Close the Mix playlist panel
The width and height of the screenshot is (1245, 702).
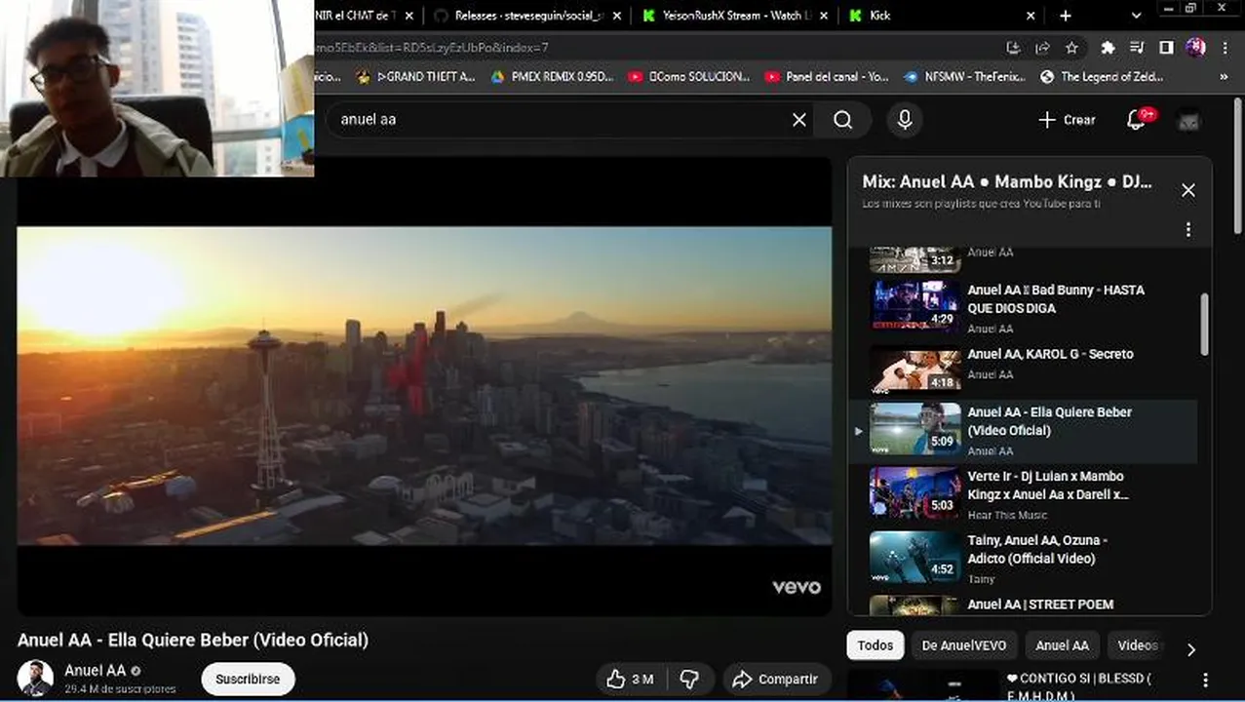(x=1188, y=190)
